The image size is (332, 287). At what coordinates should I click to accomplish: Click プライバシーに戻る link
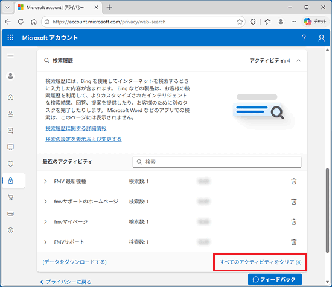click(x=66, y=282)
